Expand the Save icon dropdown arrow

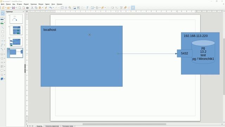click(16, 8)
